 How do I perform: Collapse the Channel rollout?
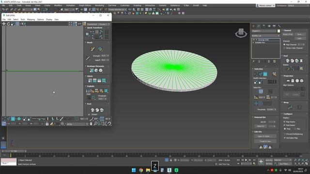[x=287, y=30]
